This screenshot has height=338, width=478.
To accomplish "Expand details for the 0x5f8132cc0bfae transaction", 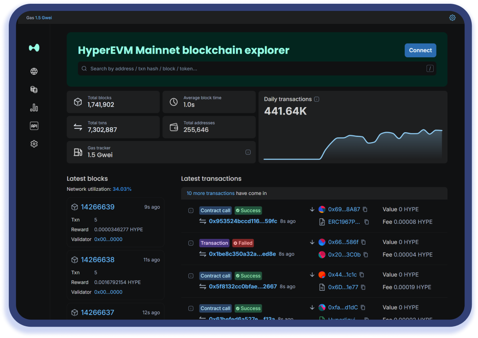I will [191, 276].
